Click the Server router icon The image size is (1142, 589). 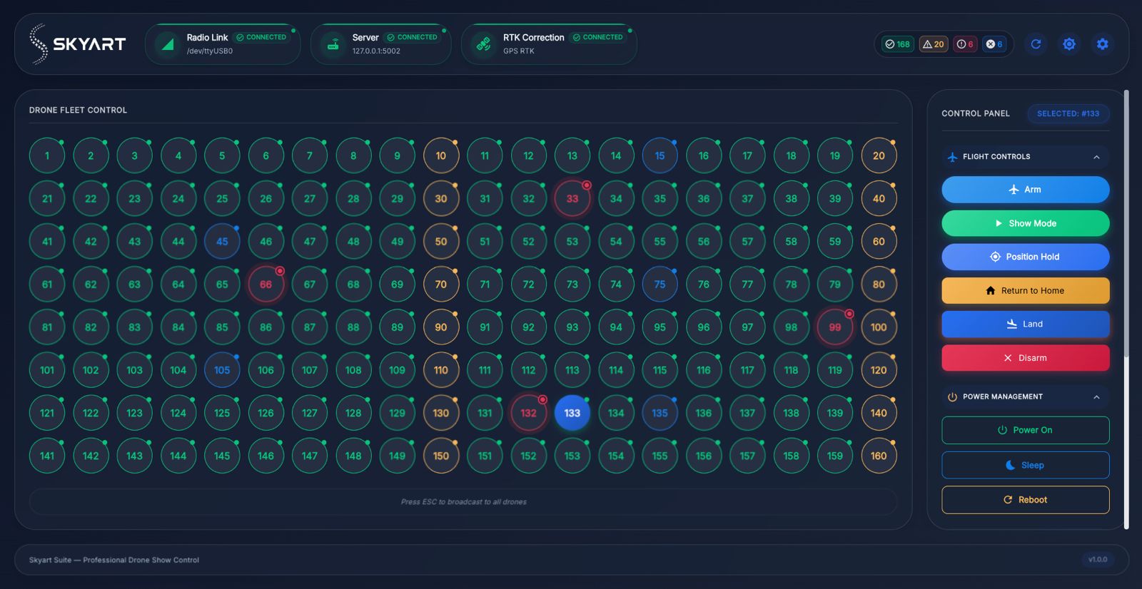333,44
